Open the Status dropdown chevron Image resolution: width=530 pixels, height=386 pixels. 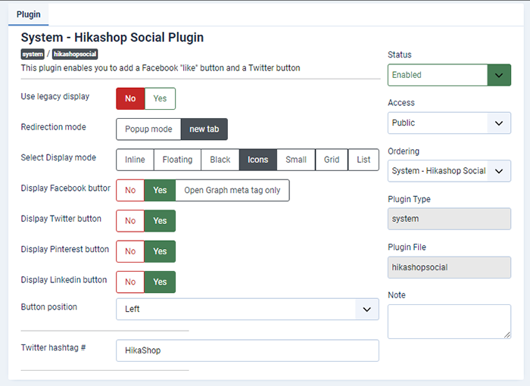coord(499,75)
